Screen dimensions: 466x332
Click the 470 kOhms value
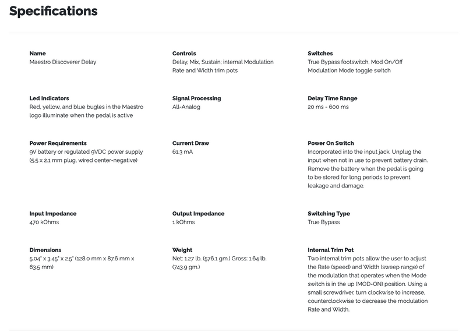pos(44,222)
